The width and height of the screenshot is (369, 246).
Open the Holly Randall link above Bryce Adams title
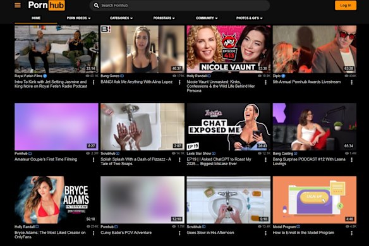(x=25, y=226)
